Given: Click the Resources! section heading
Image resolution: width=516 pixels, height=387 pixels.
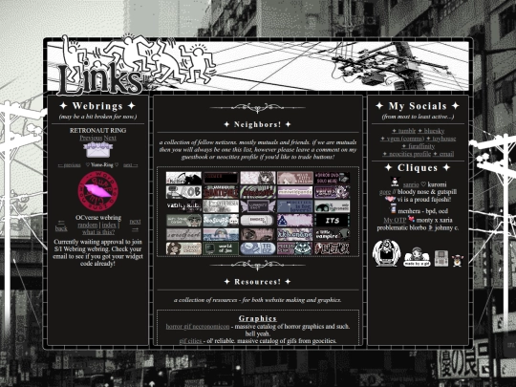Looking at the screenshot, I should [x=257, y=282].
